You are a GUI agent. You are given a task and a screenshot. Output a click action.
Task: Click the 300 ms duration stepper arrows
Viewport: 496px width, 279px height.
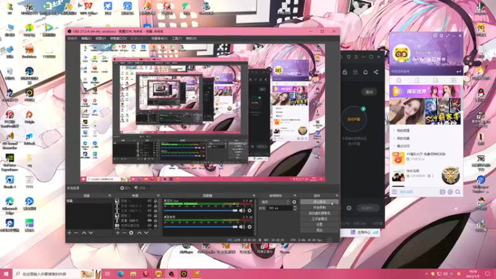(x=295, y=208)
